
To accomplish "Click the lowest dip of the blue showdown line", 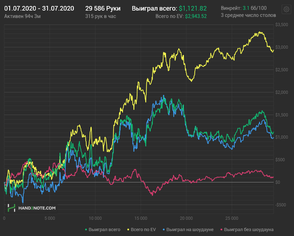I will coord(23,203).
